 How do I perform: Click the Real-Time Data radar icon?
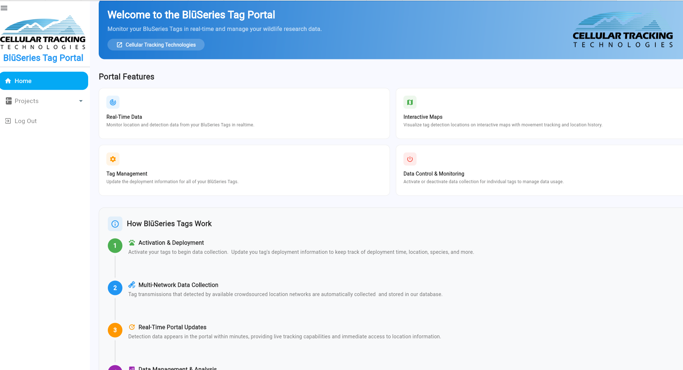tap(113, 102)
